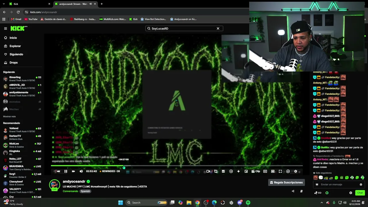Open the Gmail bookmark

point(16,19)
